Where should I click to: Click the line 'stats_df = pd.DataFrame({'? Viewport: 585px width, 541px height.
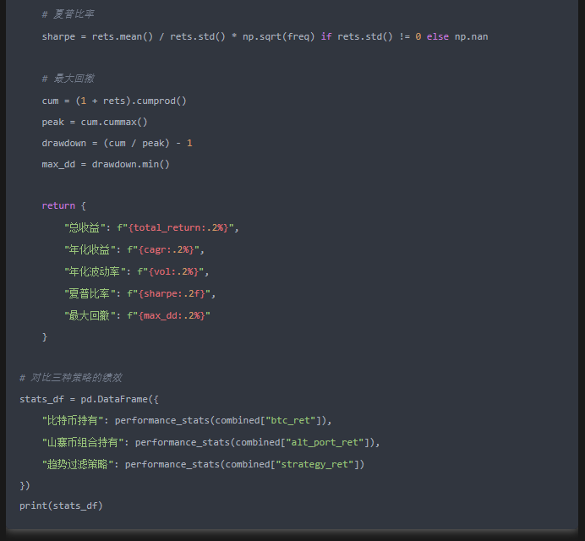(x=89, y=399)
